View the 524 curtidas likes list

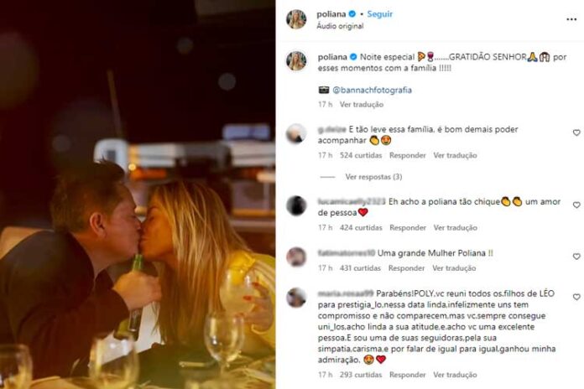(361, 155)
